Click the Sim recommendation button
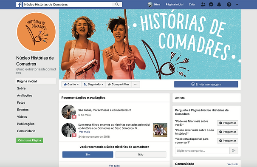 point(88,154)
